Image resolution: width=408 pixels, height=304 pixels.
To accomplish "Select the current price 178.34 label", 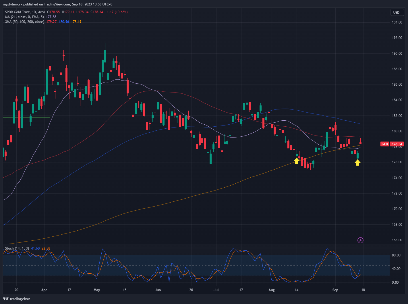I will [397, 144].
